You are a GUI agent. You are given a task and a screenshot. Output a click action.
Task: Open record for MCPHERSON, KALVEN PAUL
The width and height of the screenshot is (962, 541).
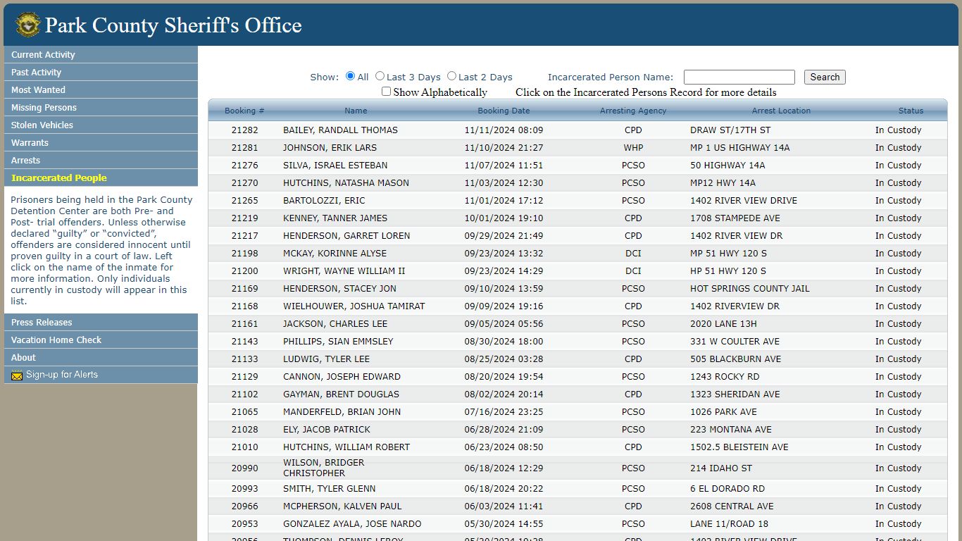point(577,506)
